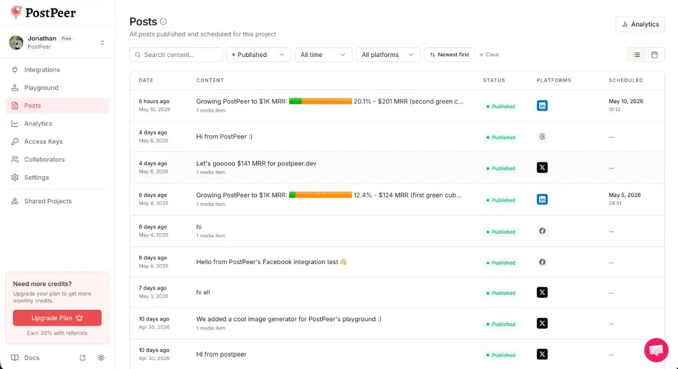Open Shared Projects in the sidebar
The width and height of the screenshot is (678, 369).
coord(57,201)
